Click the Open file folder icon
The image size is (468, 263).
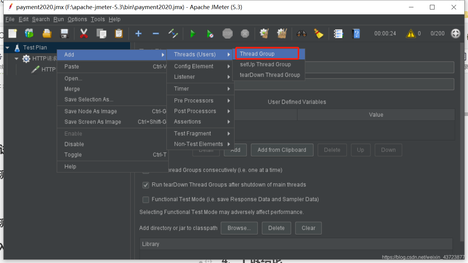point(47,33)
